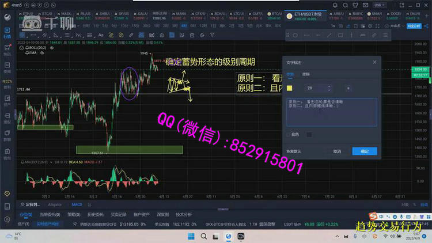Viewport: 432px width, 243px height.
Task: Open the font size 29 dropdown
Action: (320, 88)
